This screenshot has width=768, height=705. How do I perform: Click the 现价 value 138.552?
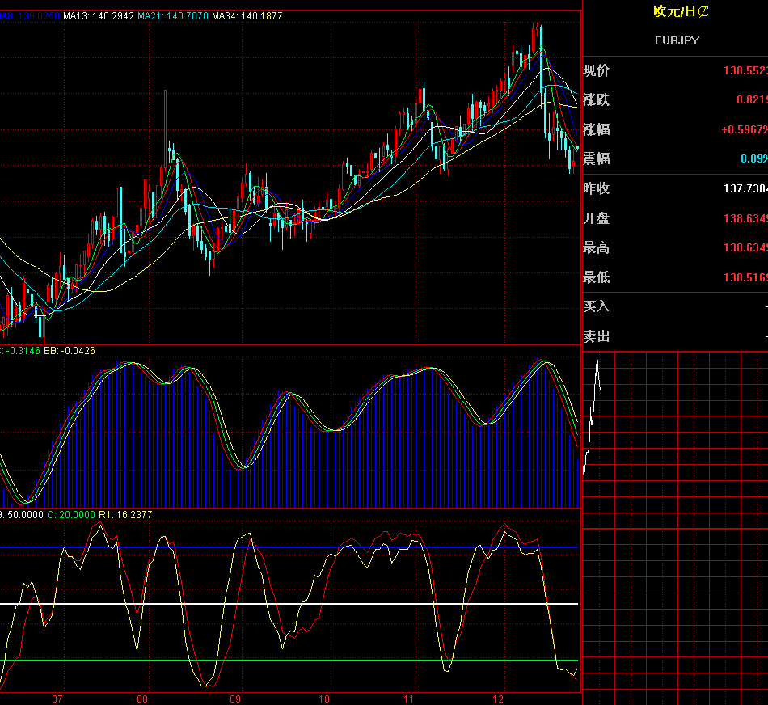tap(745, 70)
